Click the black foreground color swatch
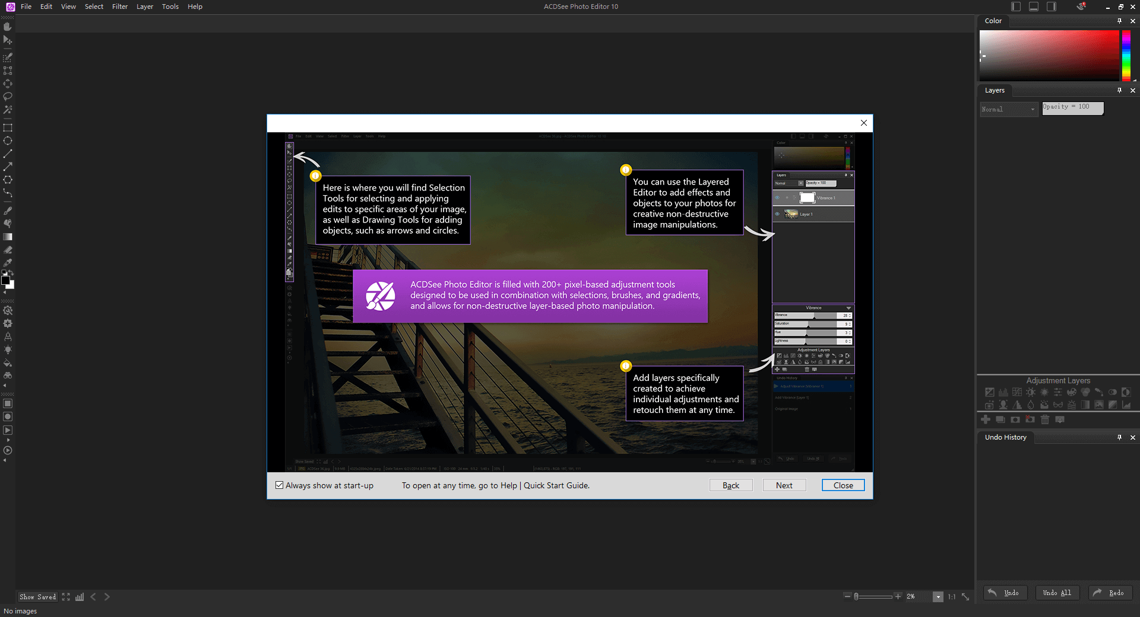Image resolution: width=1140 pixels, height=617 pixels. click(x=5, y=280)
